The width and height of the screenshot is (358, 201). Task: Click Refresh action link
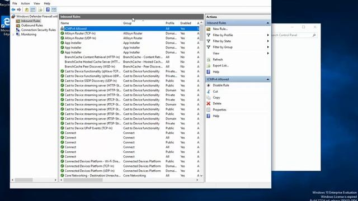coord(218,60)
